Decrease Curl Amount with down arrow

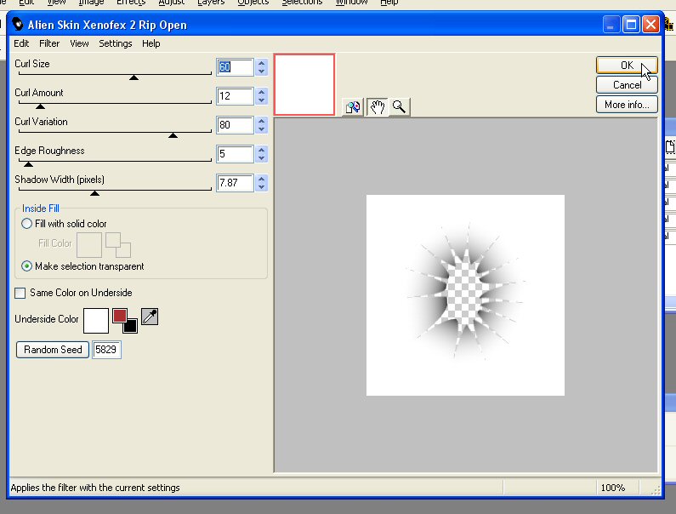coord(261,100)
